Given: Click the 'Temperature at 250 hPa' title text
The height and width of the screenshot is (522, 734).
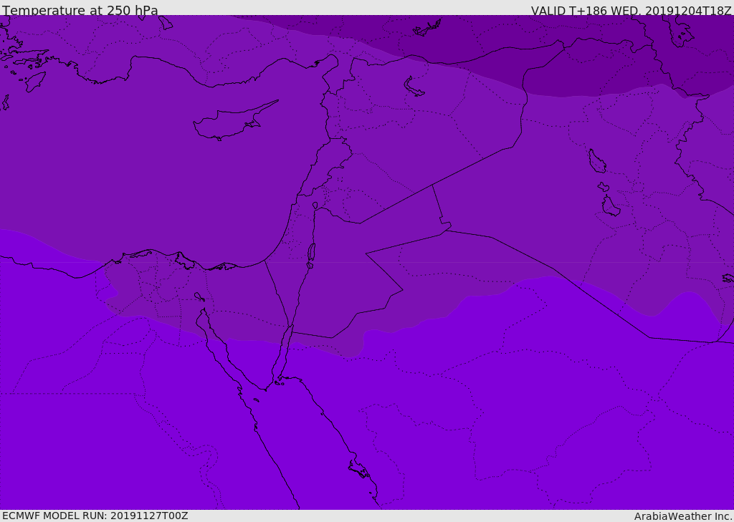Looking at the screenshot, I should point(80,10).
